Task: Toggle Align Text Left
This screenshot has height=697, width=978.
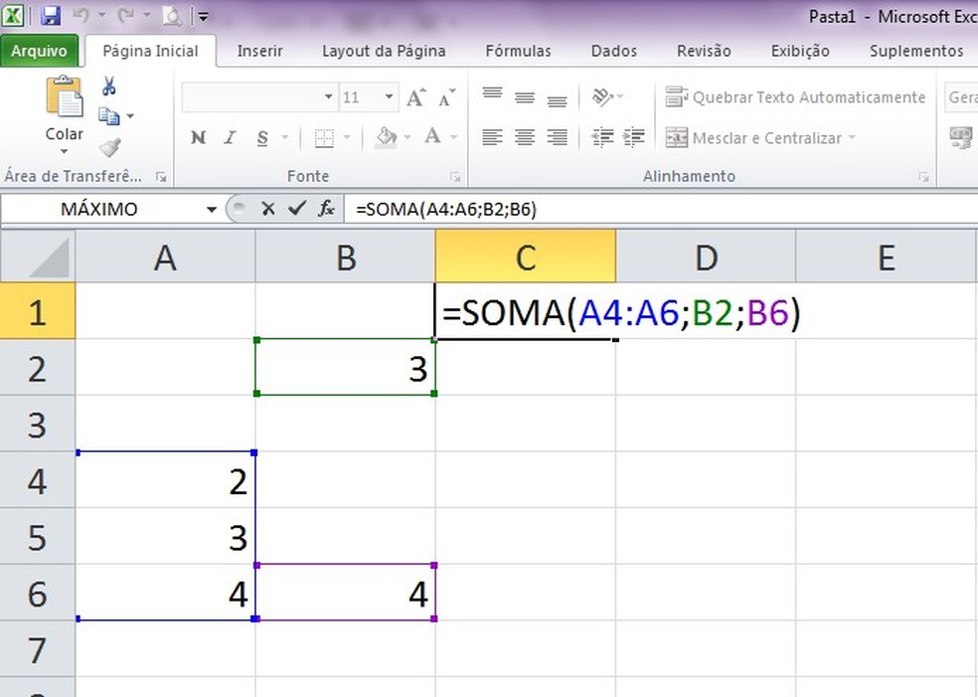Action: pos(492,137)
